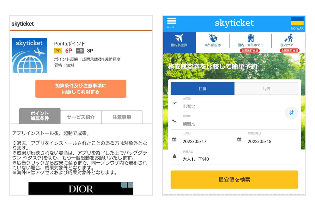Choose the 往復 round-trip option
The width and height of the screenshot is (315, 211).
(x=203, y=89)
